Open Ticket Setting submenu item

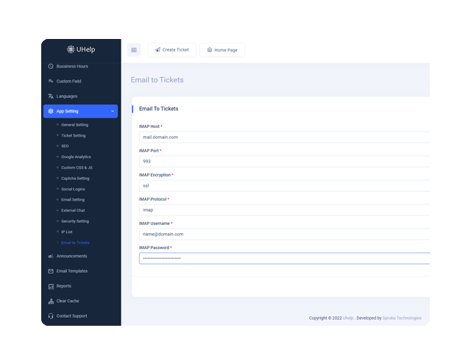[x=74, y=135]
